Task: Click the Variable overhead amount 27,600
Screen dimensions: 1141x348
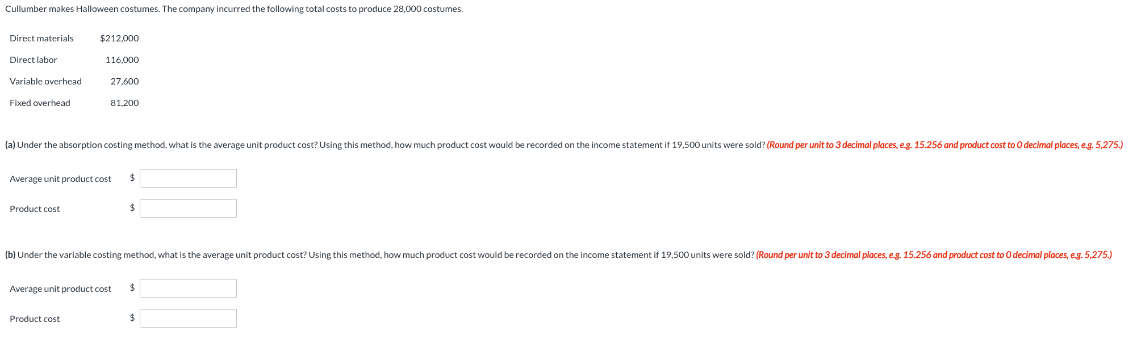Action: coord(125,81)
